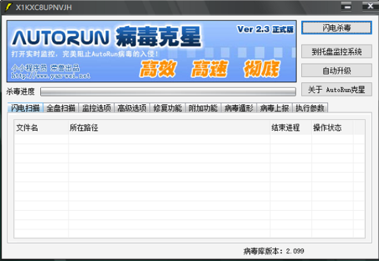The height and width of the screenshot is (261, 379).
Task: Click the lightning bolt app icon in title bar
Action: pyautogui.click(x=8, y=7)
